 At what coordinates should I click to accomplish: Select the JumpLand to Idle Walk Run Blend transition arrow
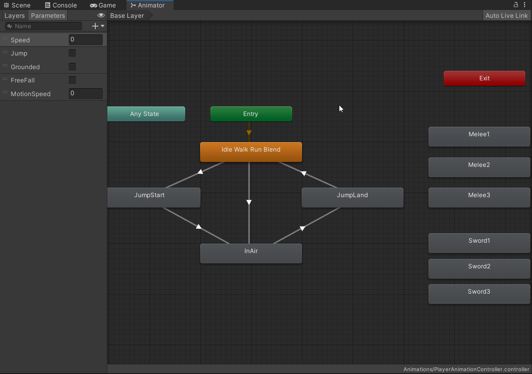click(x=304, y=174)
